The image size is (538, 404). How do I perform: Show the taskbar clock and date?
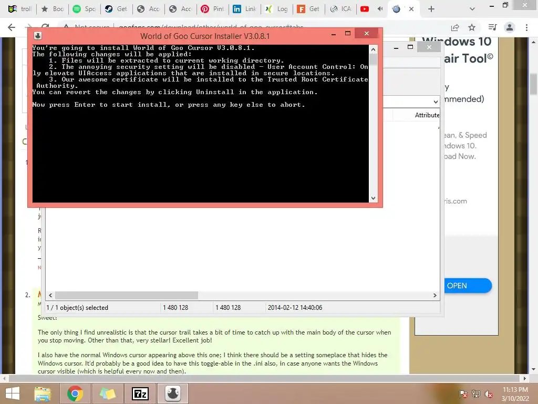click(515, 394)
